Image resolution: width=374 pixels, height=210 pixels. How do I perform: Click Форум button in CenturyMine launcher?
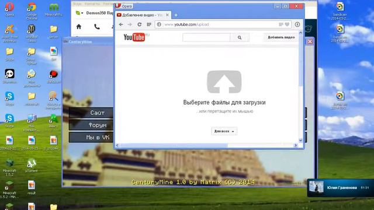pos(91,125)
